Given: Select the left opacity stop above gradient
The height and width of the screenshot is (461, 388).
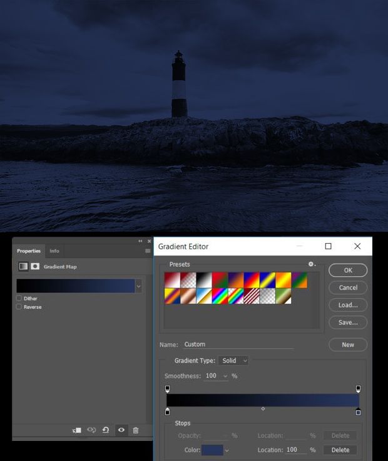Looking at the screenshot, I should pos(168,389).
